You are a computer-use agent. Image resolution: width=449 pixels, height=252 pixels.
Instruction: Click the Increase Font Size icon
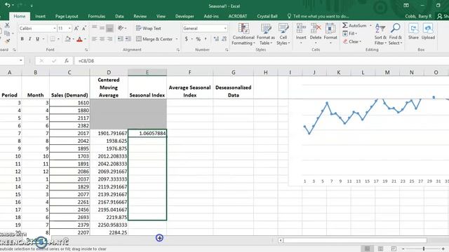tap(76, 28)
